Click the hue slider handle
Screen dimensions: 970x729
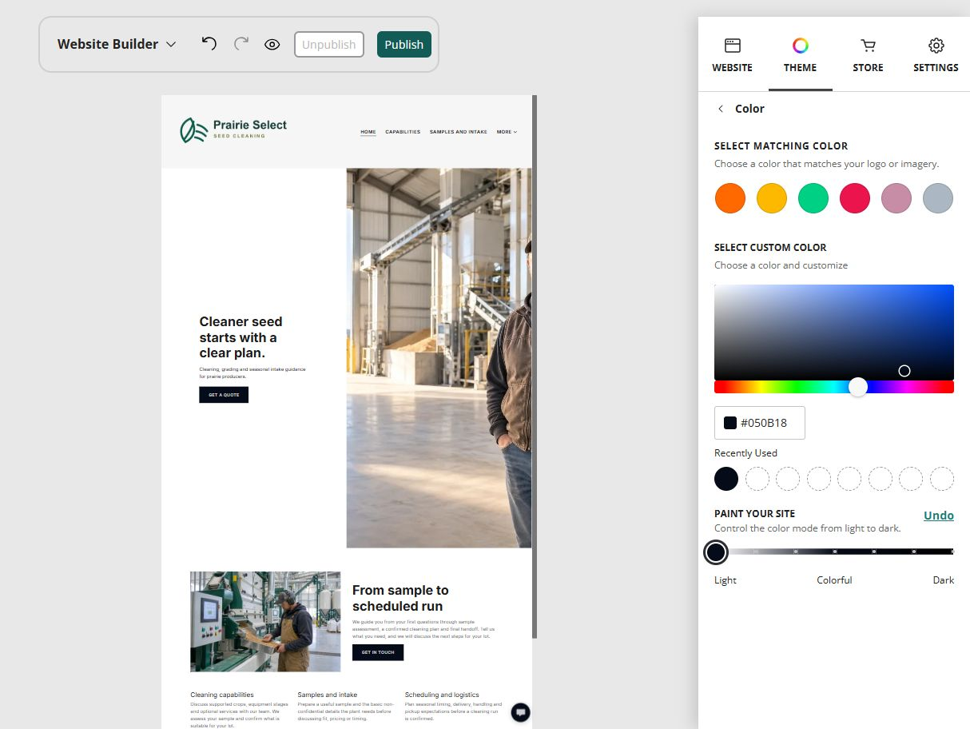click(x=858, y=387)
